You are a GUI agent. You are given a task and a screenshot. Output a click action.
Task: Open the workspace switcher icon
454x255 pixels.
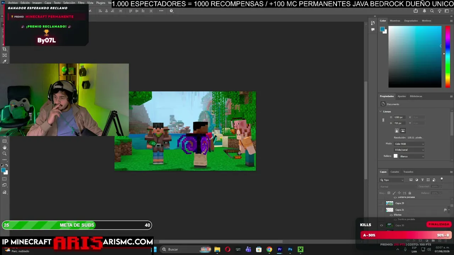coord(447,11)
